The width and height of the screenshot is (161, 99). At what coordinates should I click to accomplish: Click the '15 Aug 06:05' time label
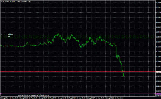pyautogui.click(x=33, y=98)
